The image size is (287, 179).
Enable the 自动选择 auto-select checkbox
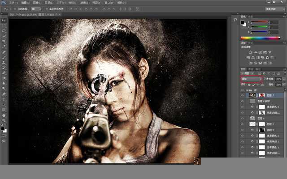(x=15, y=9)
